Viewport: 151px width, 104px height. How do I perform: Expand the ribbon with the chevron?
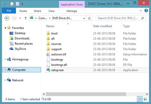[x=141, y=11]
